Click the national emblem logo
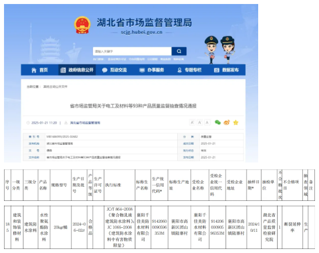 (82, 25)
